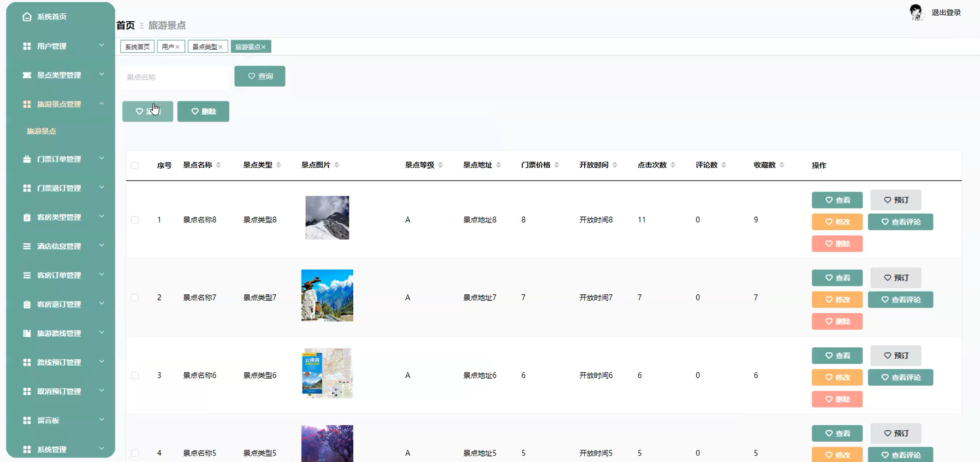The width and height of the screenshot is (980, 462).
Task: Select the 旅游景点 tab
Action: click(248, 47)
